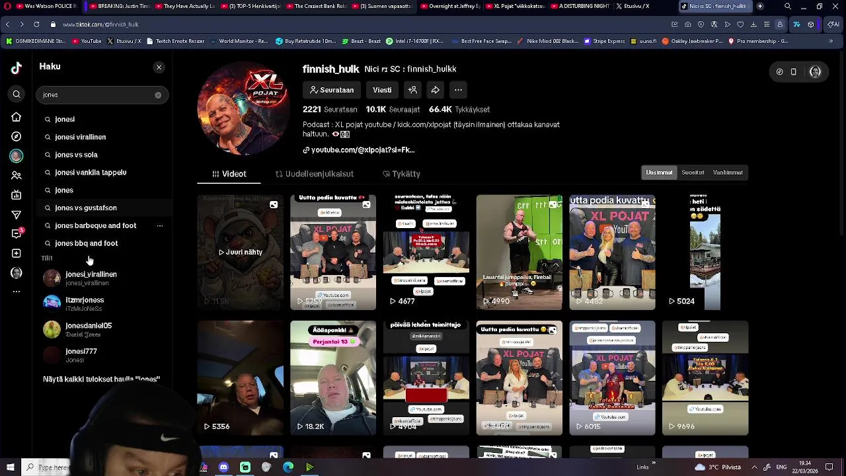This screenshot has height=476, width=846.
Task: Open the Discord taskbar icon
Action: click(x=224, y=467)
